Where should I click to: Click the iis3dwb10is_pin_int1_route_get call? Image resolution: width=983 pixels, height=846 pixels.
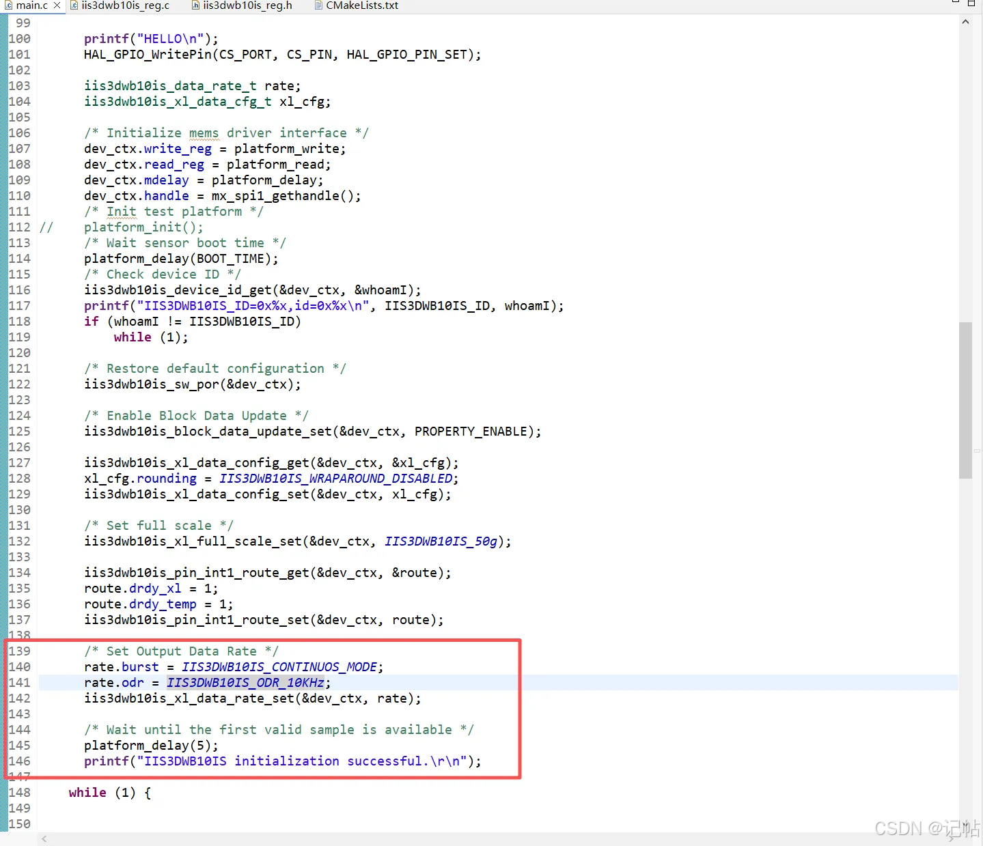(267, 573)
